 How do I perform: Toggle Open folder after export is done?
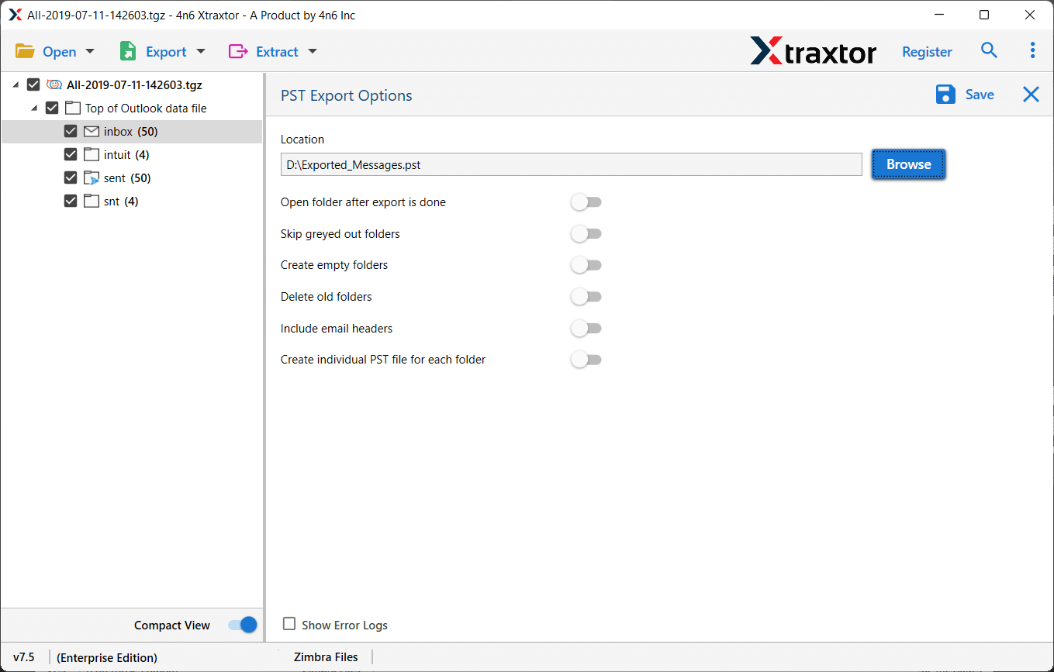click(x=586, y=202)
